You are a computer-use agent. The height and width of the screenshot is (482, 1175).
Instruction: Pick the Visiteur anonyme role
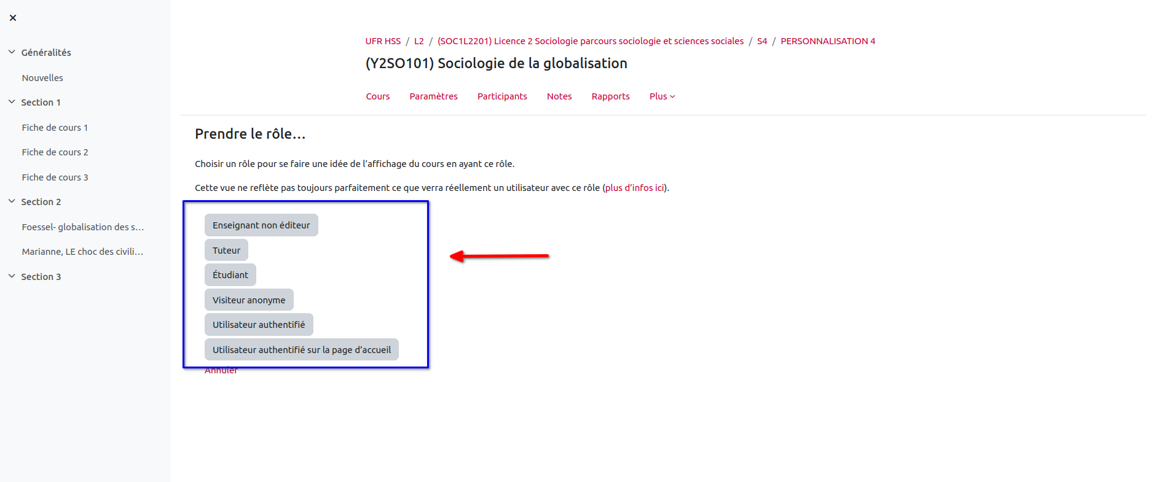coord(249,300)
